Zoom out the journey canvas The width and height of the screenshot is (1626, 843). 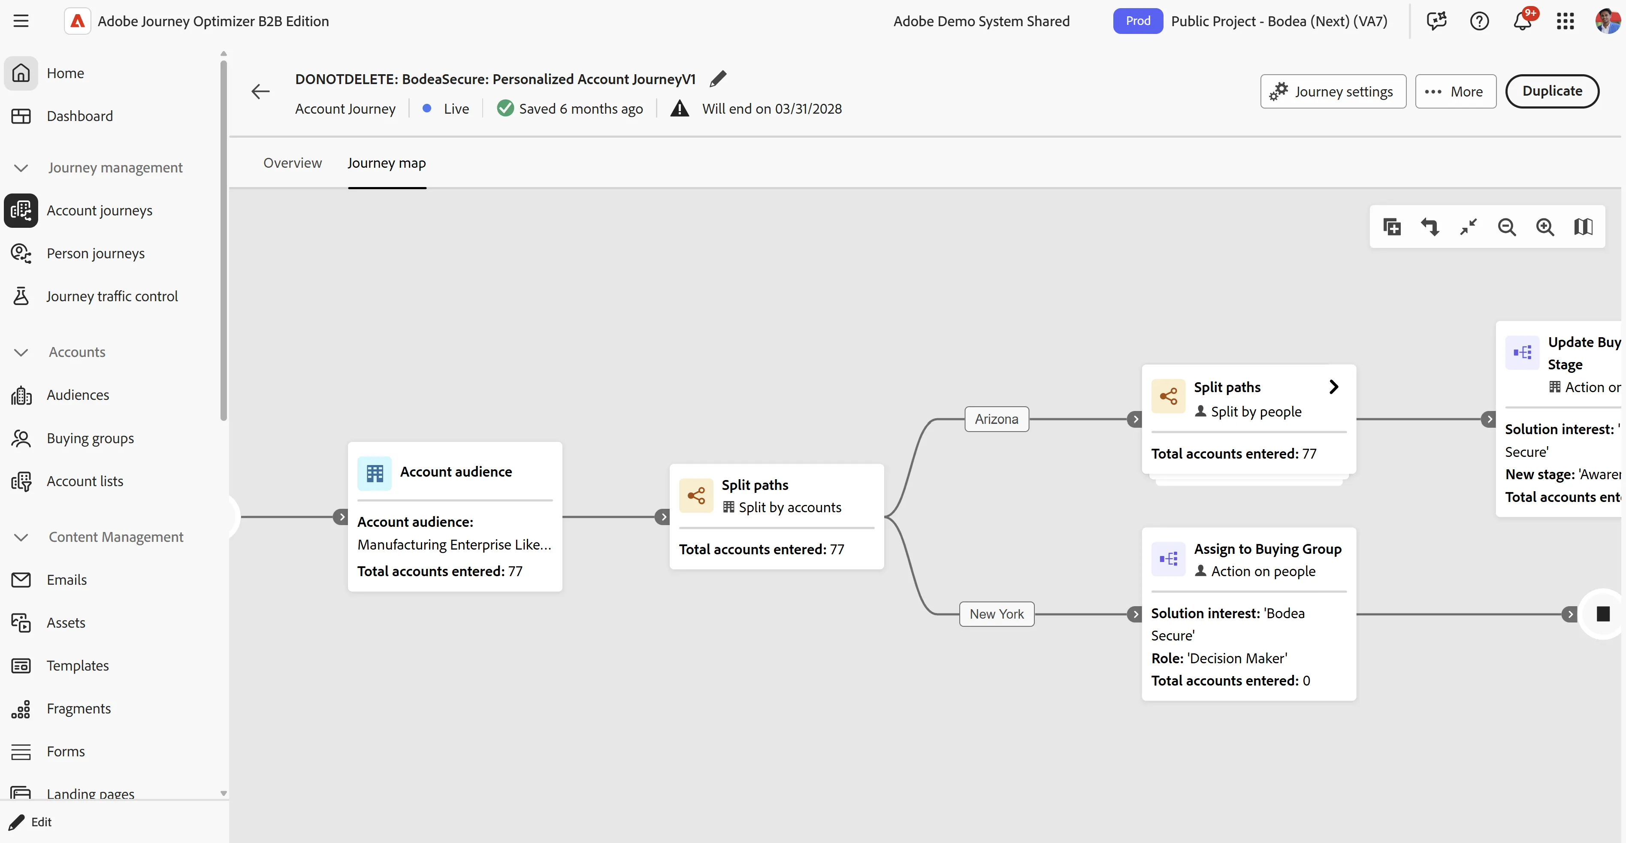(x=1507, y=227)
